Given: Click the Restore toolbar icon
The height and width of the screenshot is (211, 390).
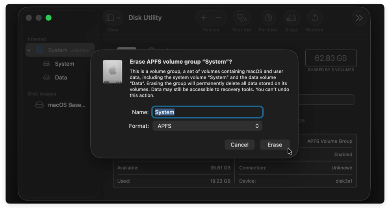Looking at the screenshot, I should click(x=315, y=18).
